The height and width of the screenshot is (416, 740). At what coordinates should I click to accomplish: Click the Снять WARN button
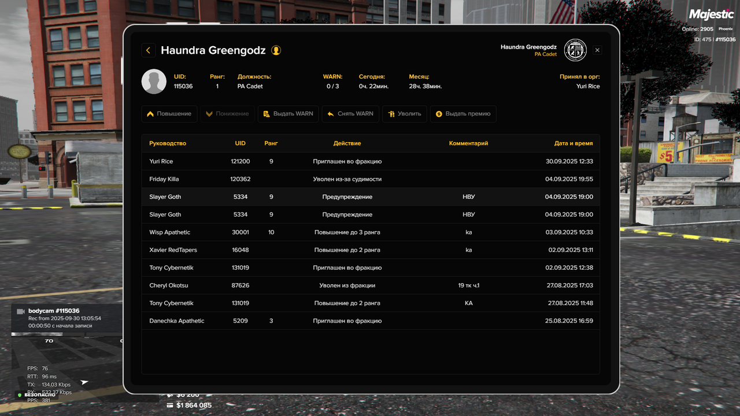pos(350,114)
